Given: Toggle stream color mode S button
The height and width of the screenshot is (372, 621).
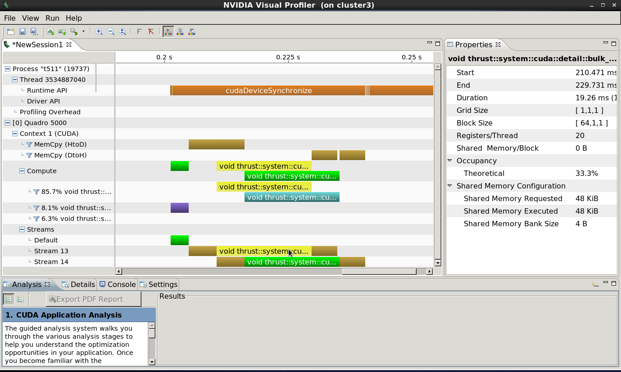Looking at the screenshot, I should point(180,31).
